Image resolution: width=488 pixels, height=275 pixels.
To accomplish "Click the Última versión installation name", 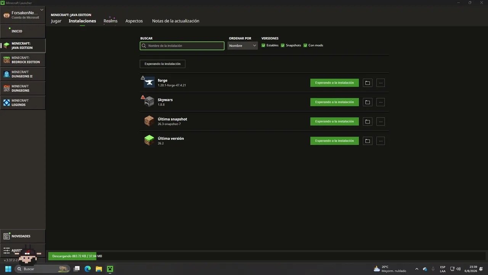I will (171, 139).
